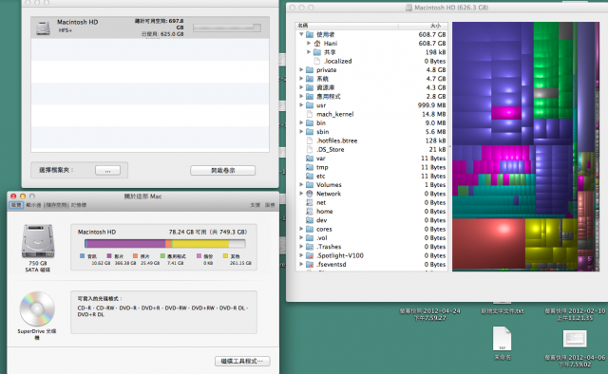Click the 750 GB SATA hard disk icon
Screen dimensions: 608x374
[38, 241]
